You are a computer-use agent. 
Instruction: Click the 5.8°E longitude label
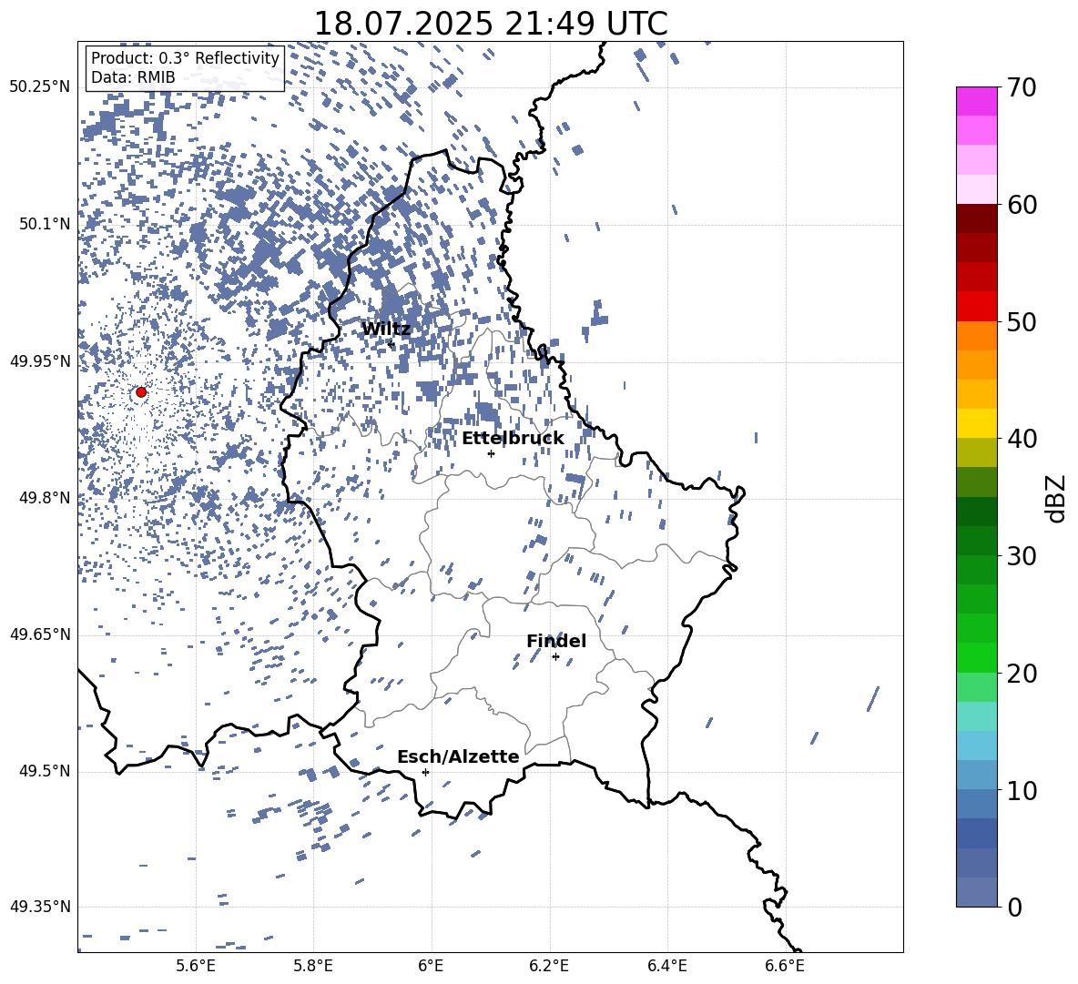coord(313,966)
